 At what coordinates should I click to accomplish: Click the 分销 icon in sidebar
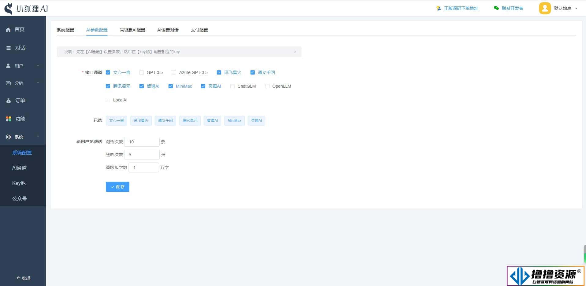(8, 83)
